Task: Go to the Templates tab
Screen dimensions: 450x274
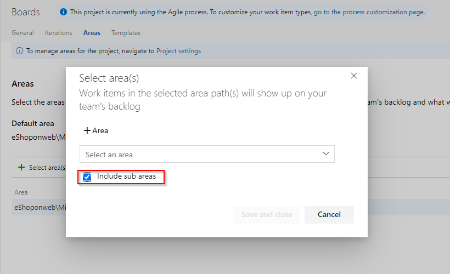Action: 126,33
